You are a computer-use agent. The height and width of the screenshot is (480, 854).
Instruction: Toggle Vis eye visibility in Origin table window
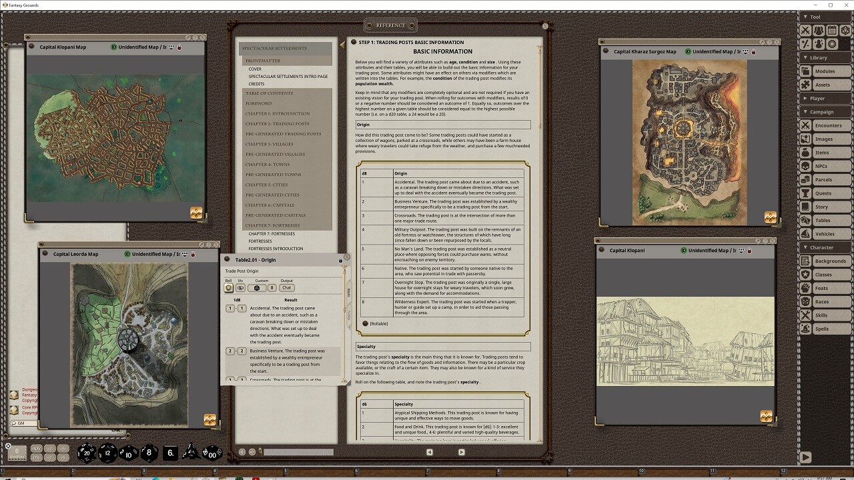tap(241, 288)
